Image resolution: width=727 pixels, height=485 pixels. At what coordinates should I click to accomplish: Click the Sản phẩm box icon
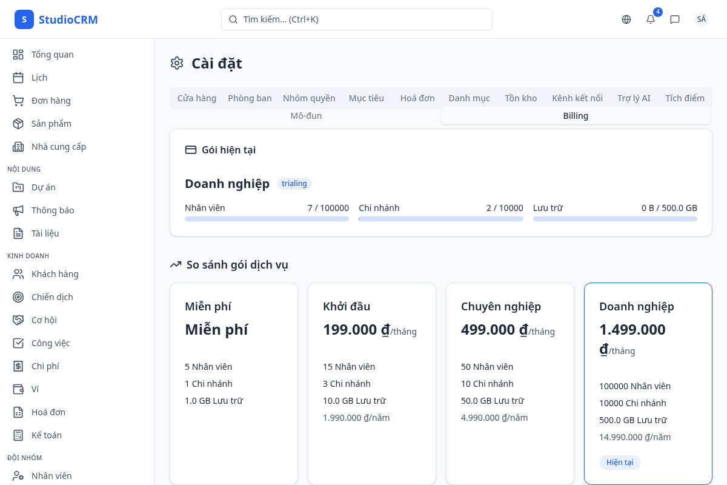(x=18, y=124)
